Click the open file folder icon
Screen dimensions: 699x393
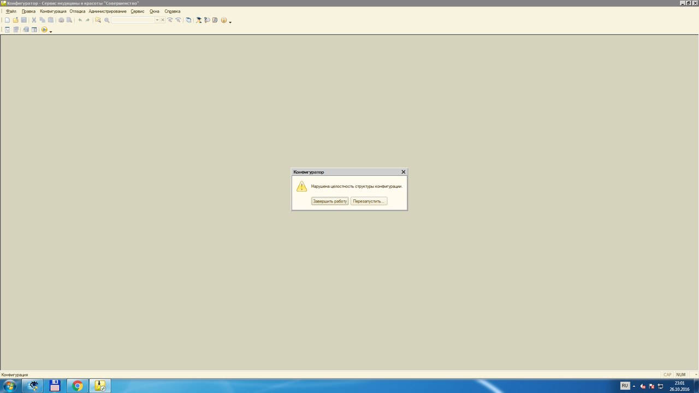(x=16, y=20)
